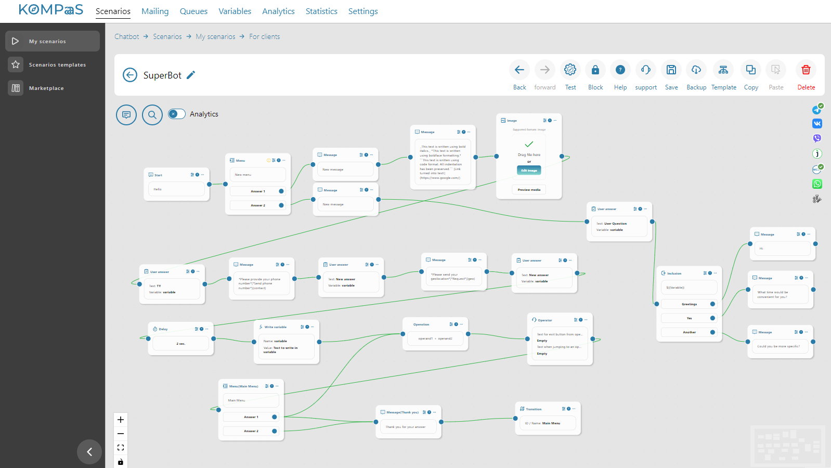Image resolution: width=831 pixels, height=468 pixels.
Task: Toggle the Analytics switch
Action: [177, 114]
